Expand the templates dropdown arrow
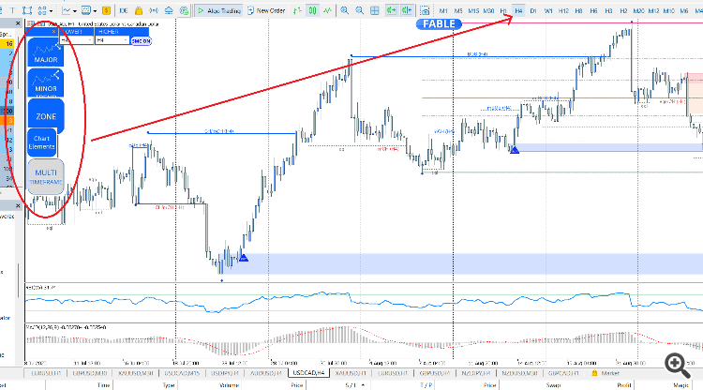The width and height of the screenshot is (703, 390). pyautogui.click(x=95, y=10)
